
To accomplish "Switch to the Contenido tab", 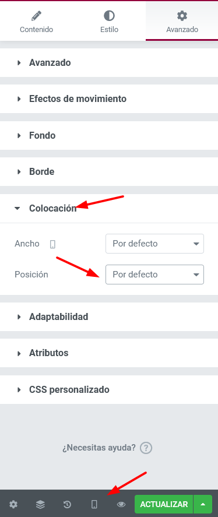I will pyautogui.click(x=36, y=22).
